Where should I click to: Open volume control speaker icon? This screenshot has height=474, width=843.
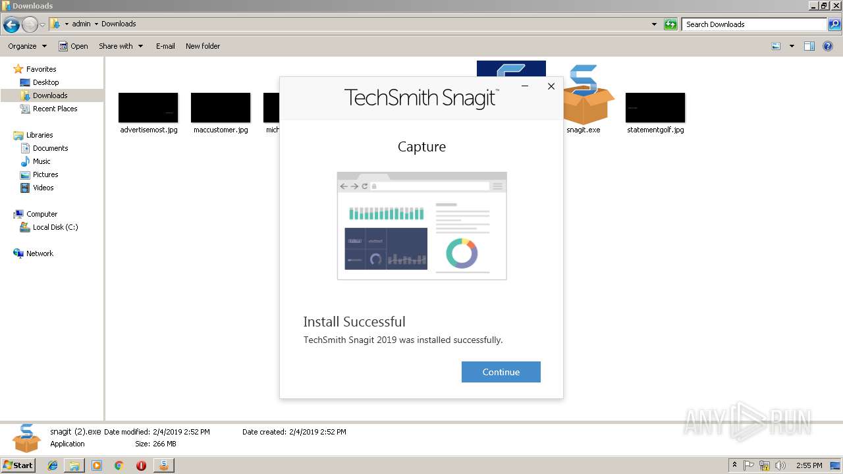coord(780,465)
